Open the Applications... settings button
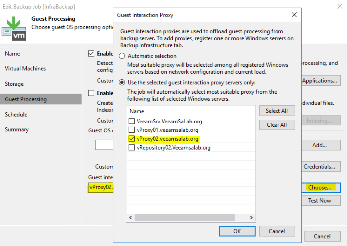This screenshot has height=246, width=347. coord(321,81)
